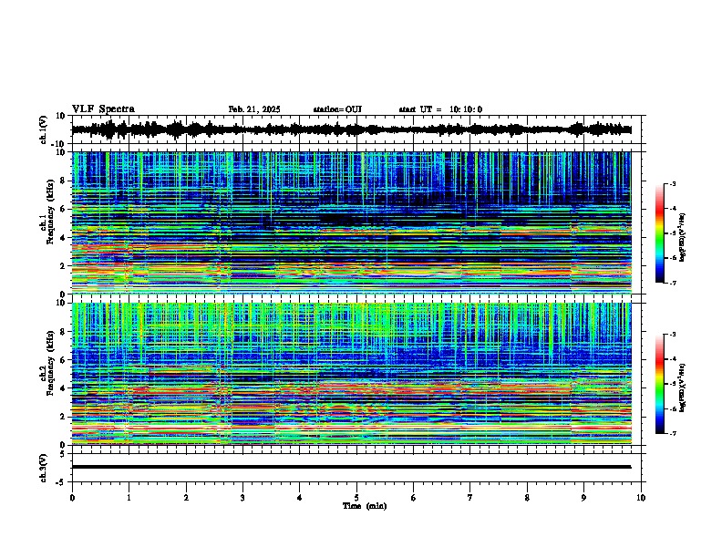Click time axis tick label '8'

pyautogui.click(x=527, y=498)
